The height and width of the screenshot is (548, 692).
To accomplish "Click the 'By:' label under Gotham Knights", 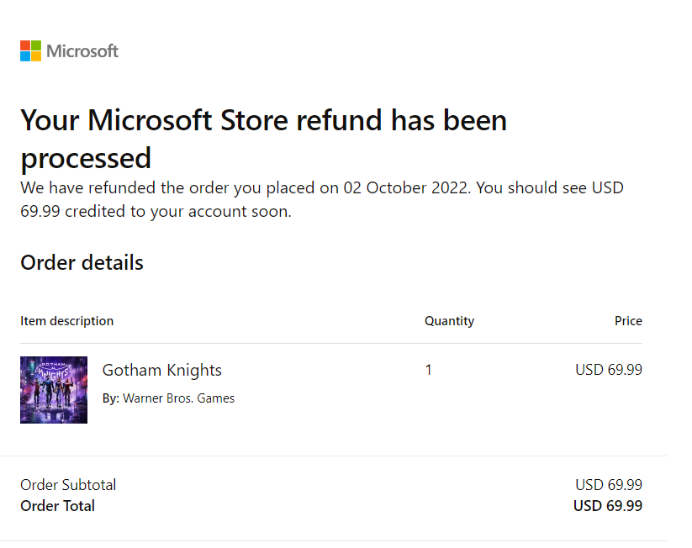I will click(x=111, y=398).
